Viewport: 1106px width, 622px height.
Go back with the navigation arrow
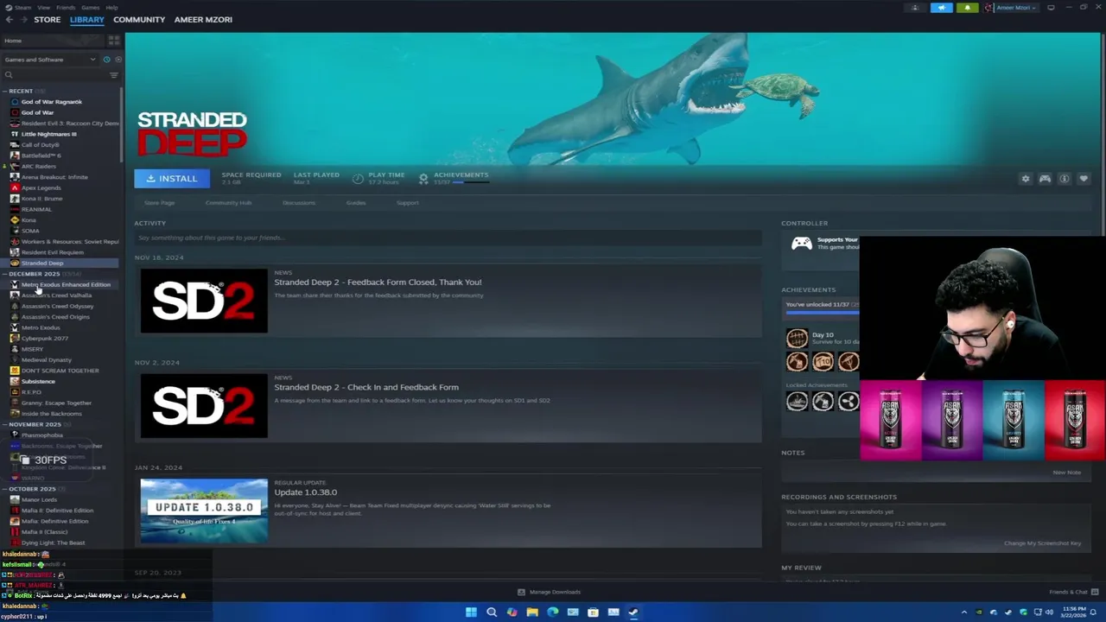point(9,19)
